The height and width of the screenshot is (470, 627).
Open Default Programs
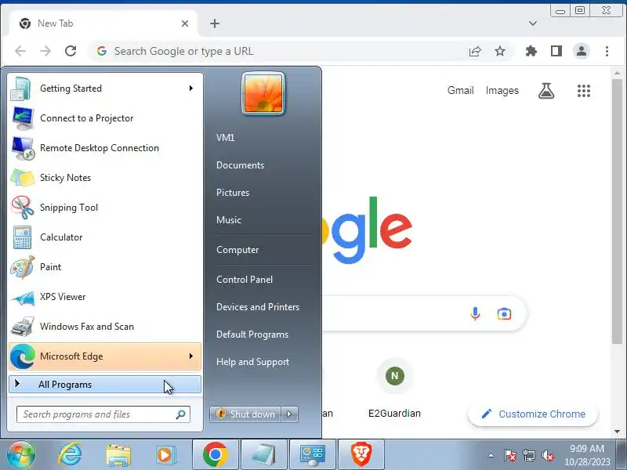[x=252, y=334]
